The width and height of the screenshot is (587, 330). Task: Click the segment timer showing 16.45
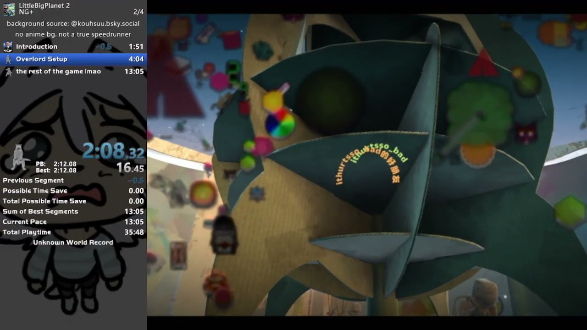(x=130, y=168)
